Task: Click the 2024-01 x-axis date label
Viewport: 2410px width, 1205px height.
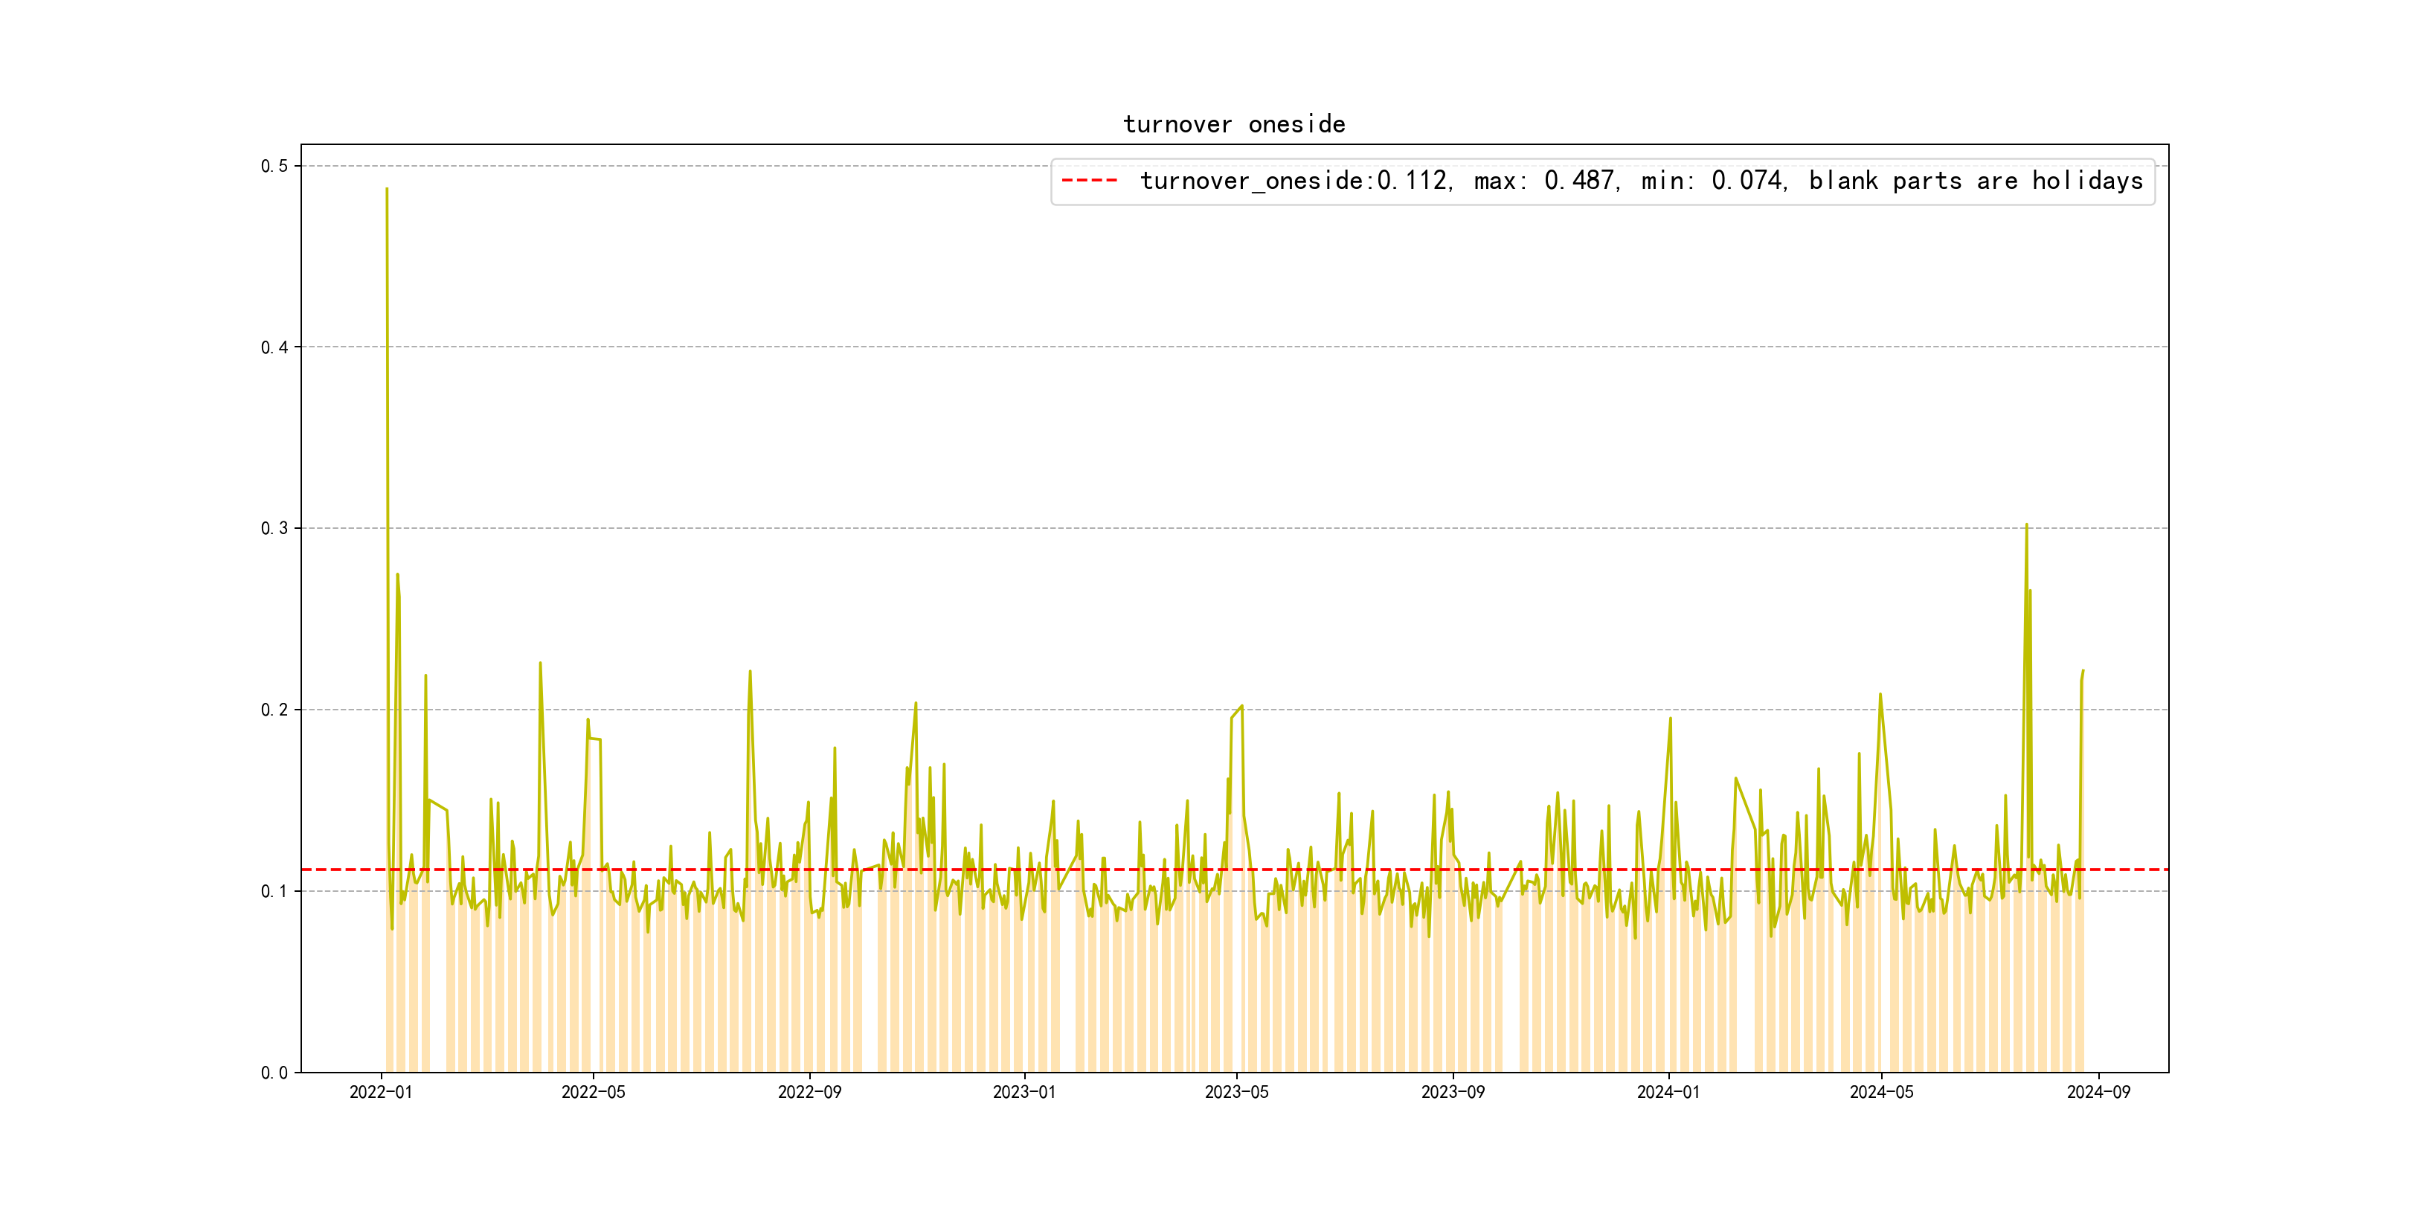Action: pyautogui.click(x=1668, y=1092)
